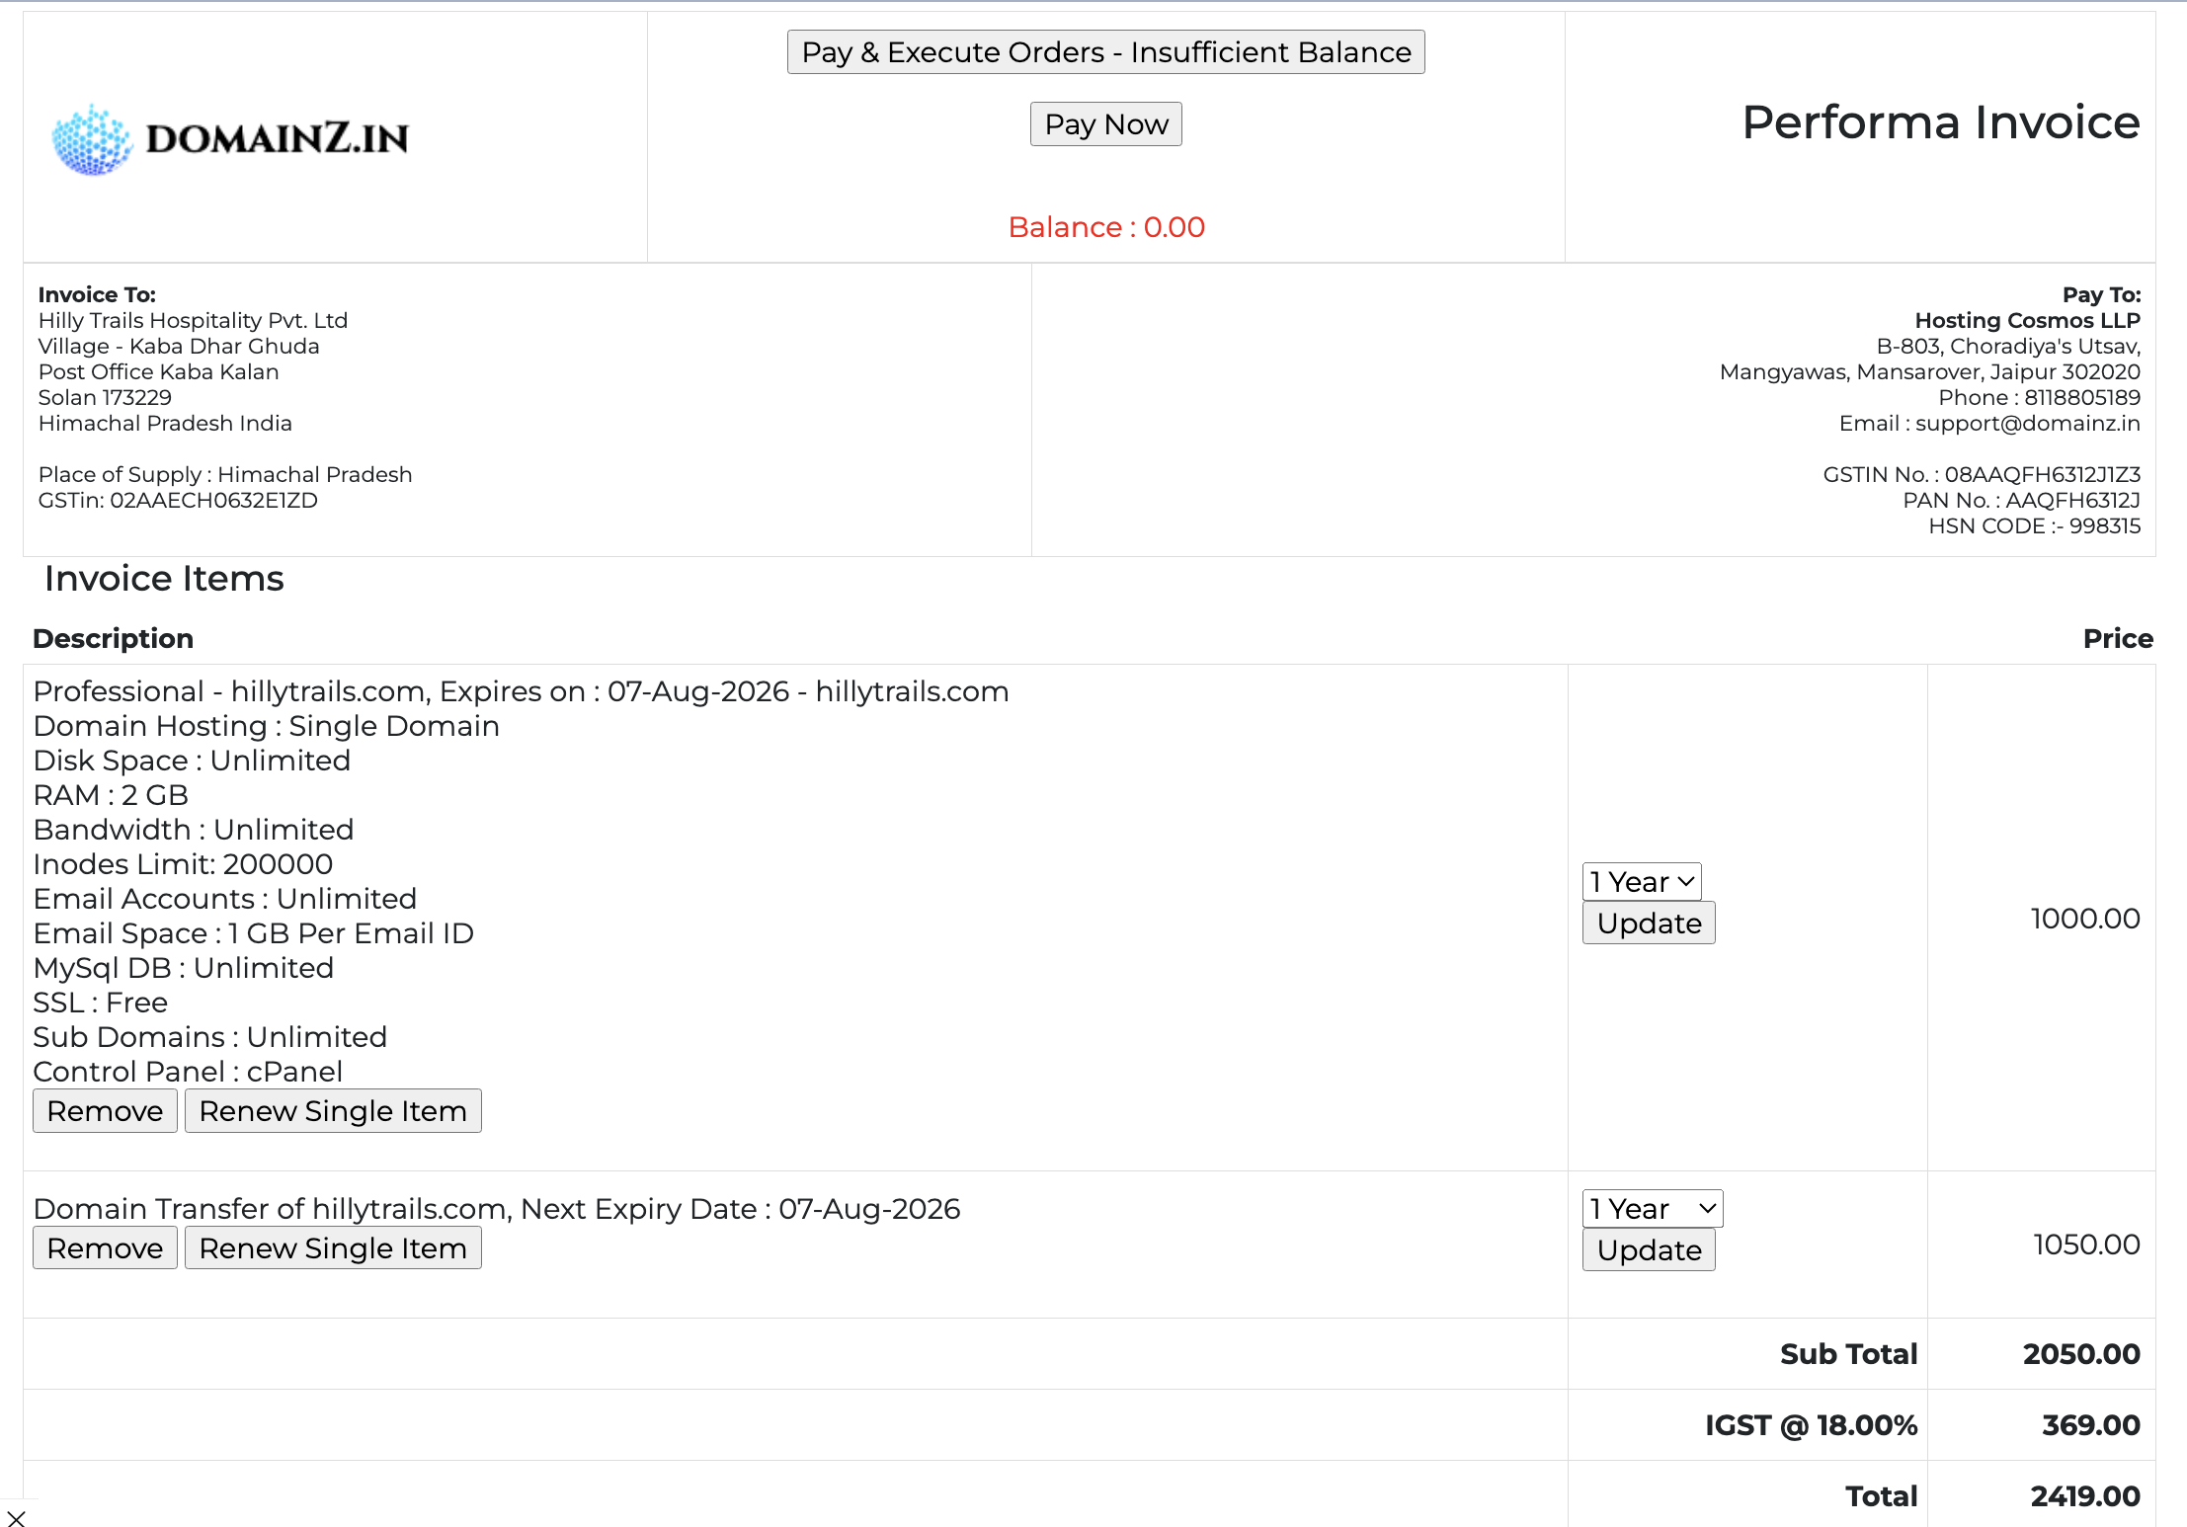Update the Domain Transfer duration
2187x1527 pixels.
(1648, 1250)
